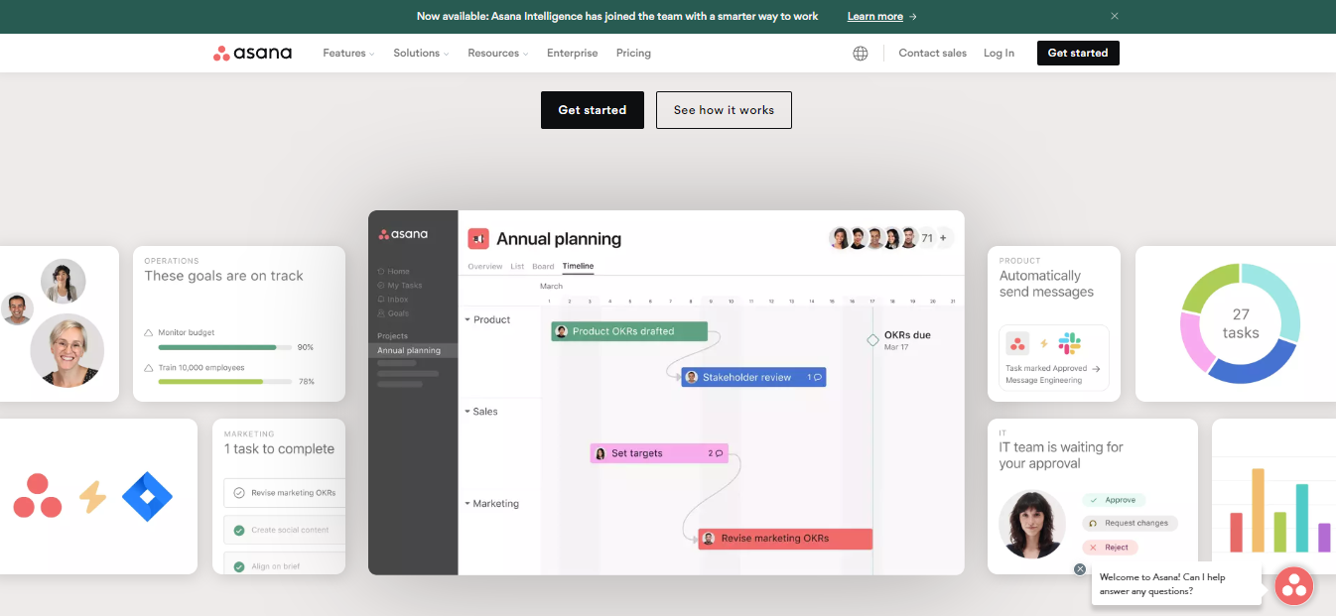
Task: Click the Asana logo in navbar
Action: click(x=252, y=54)
